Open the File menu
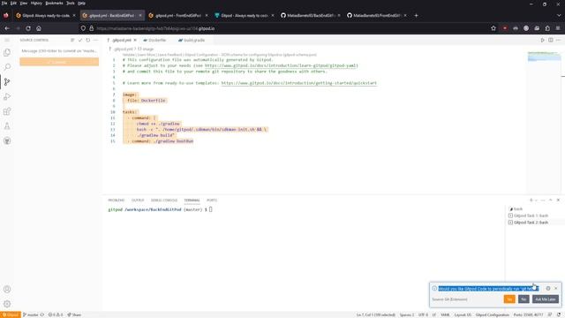 point(4,4)
